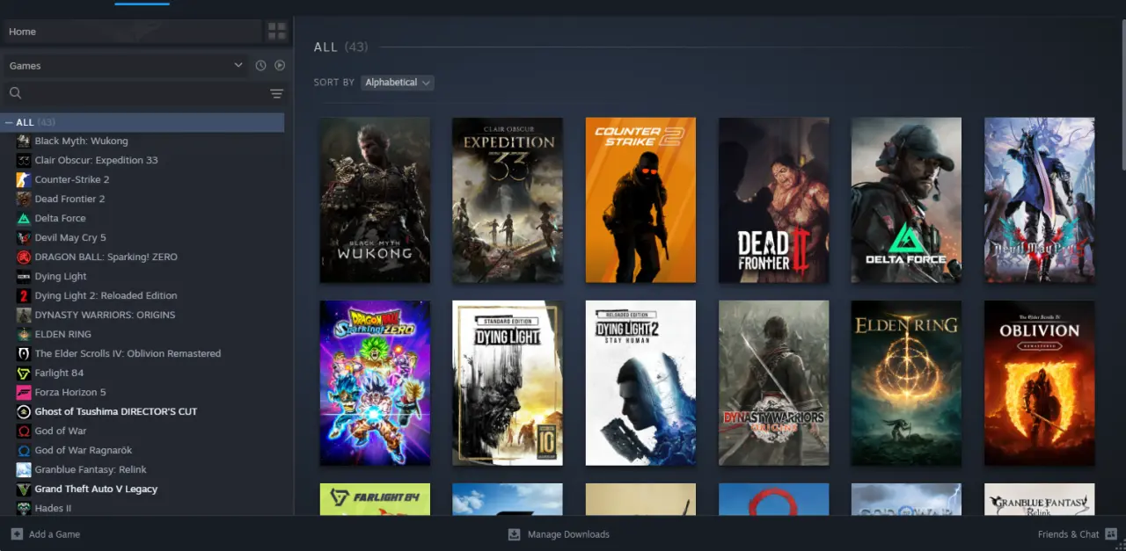Open Farlight 84 cover art
1126x551 pixels.
(375, 499)
